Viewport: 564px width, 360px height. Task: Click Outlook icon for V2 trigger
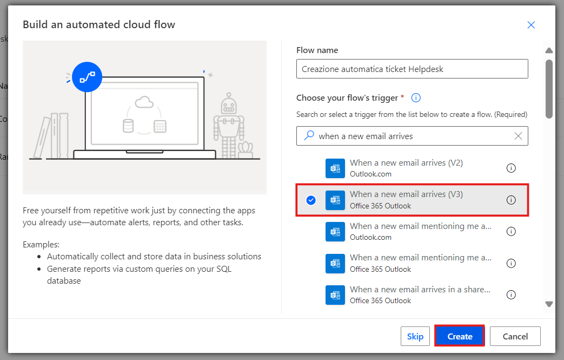(335, 168)
